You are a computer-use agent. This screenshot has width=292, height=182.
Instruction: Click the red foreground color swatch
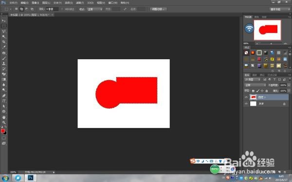click(x=2, y=131)
